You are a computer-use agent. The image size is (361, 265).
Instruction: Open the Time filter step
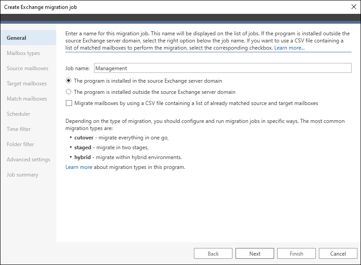click(x=19, y=129)
